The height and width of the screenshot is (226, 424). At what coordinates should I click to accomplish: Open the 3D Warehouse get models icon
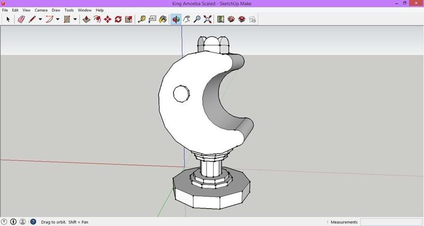click(x=231, y=19)
